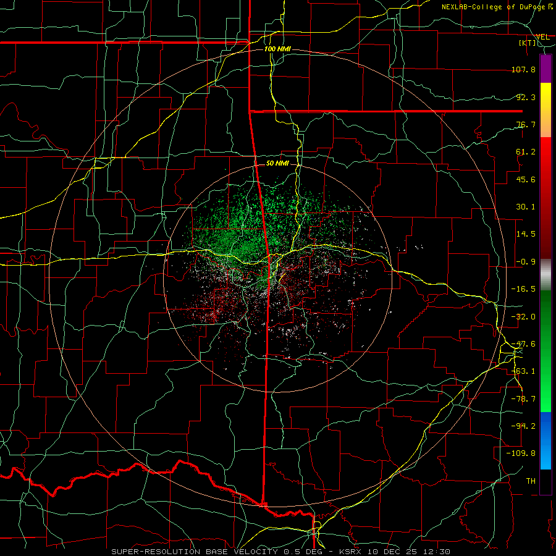Select the 107.8 velocity scale value
The height and width of the screenshot is (556, 556).
point(523,69)
